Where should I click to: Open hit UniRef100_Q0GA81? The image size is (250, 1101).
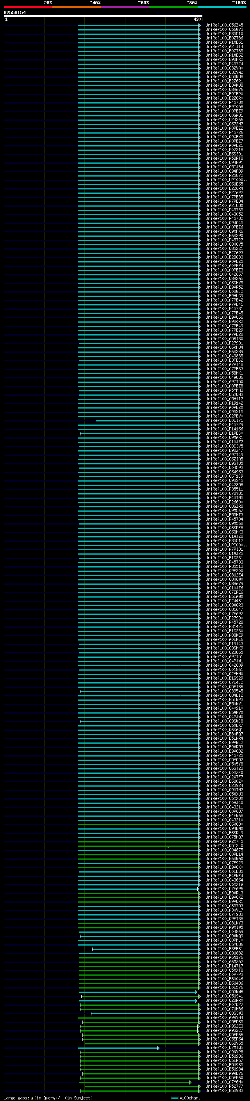[224, 115]
